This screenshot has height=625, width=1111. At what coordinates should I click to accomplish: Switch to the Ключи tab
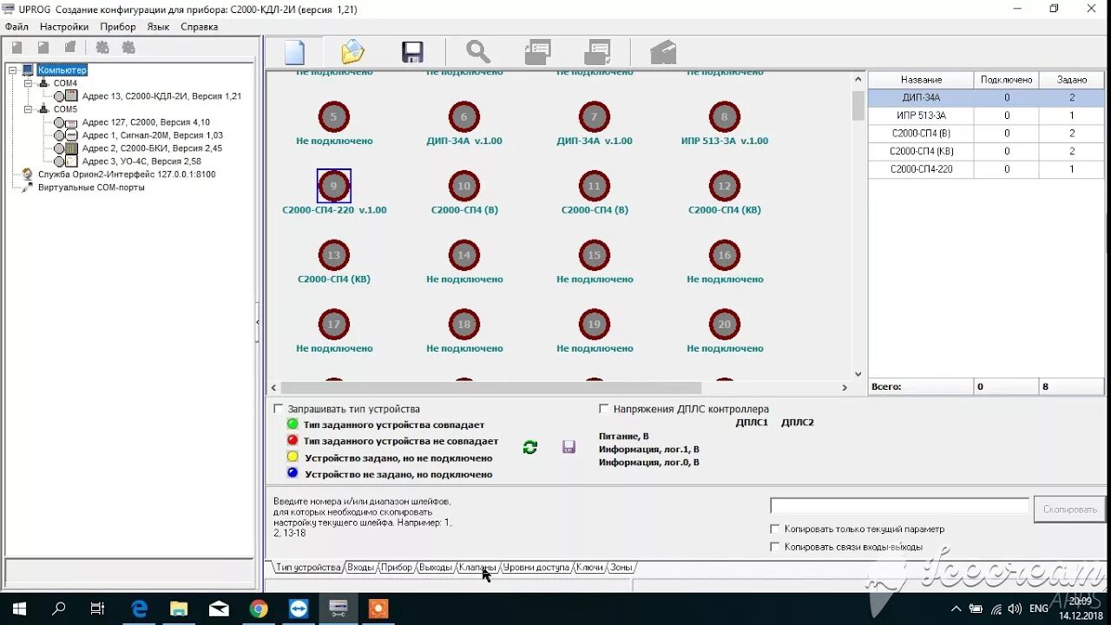tap(589, 568)
